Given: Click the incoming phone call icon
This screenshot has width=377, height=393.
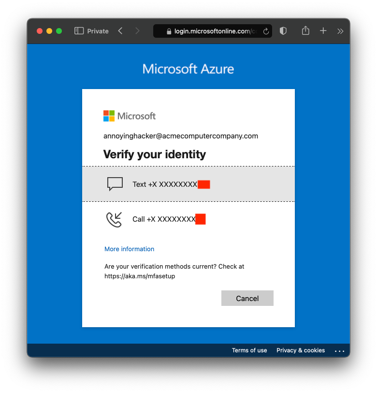Looking at the screenshot, I should tap(114, 220).
